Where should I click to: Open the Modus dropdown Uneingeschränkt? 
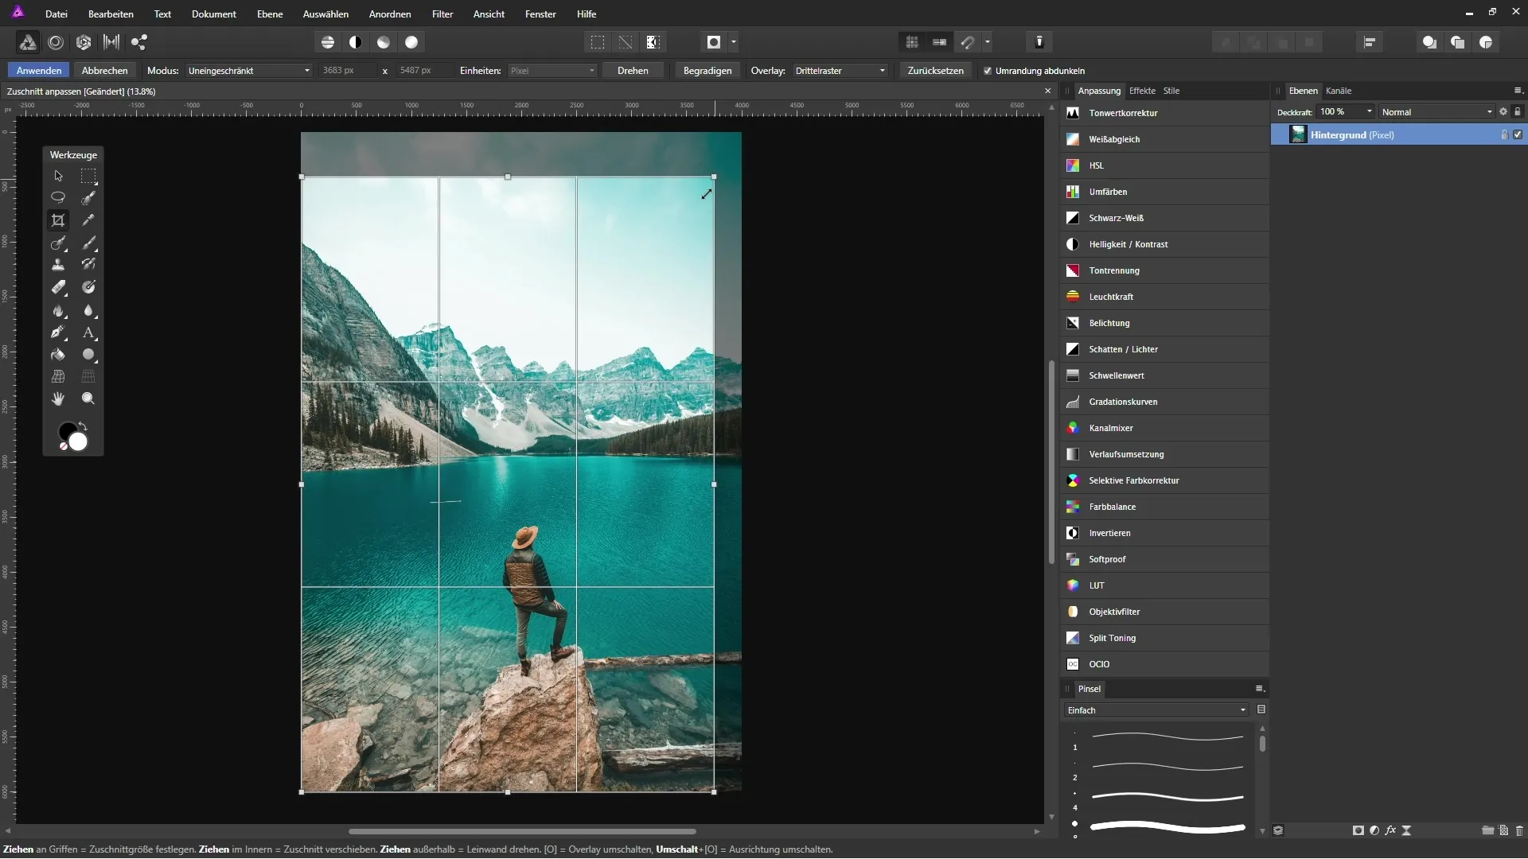[249, 71]
